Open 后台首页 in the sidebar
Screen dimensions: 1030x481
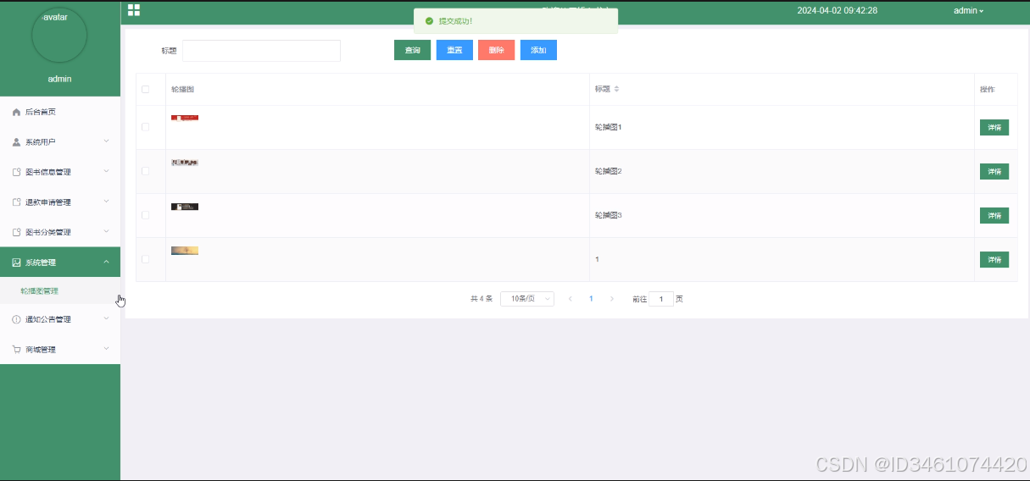pyautogui.click(x=60, y=112)
